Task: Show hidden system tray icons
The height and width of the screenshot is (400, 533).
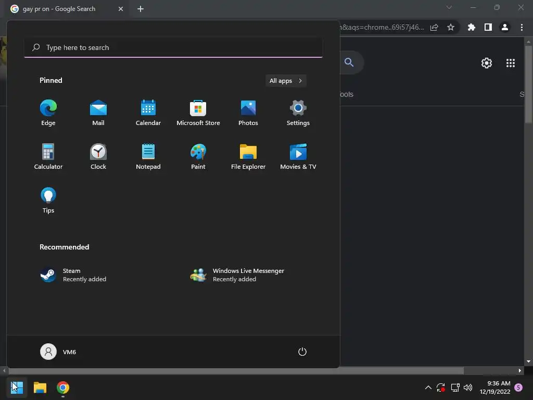Action: coord(428,387)
